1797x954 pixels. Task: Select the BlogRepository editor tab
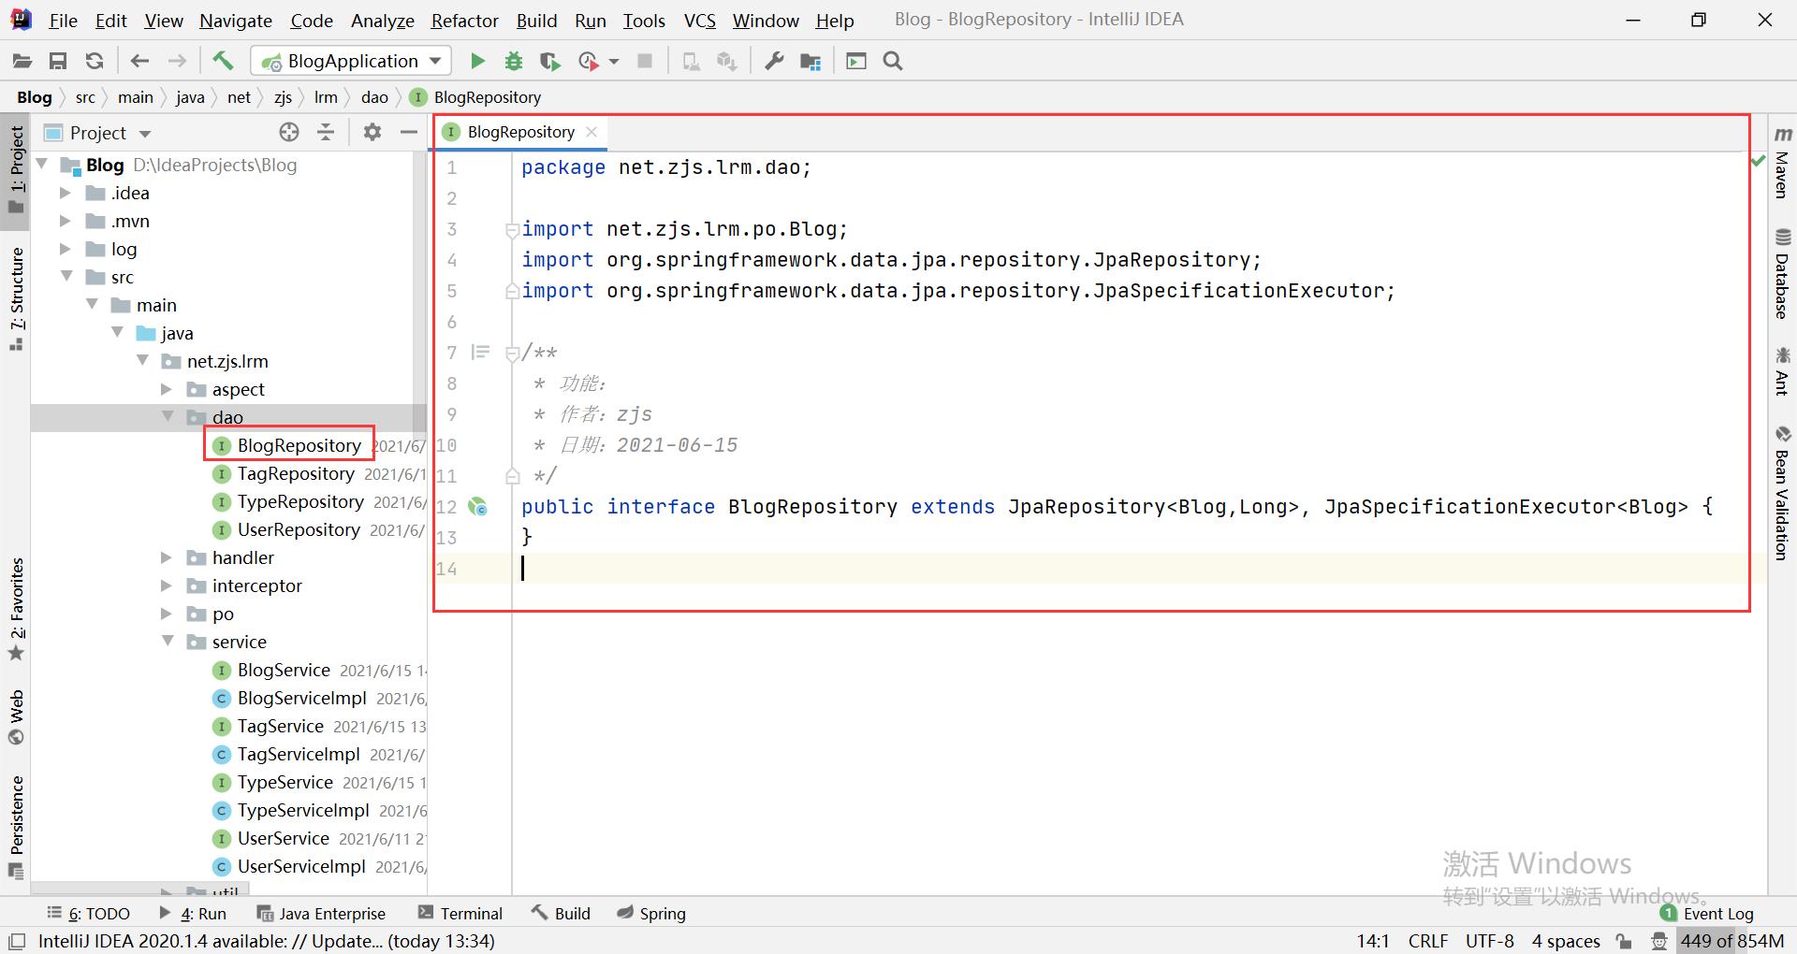[520, 132]
